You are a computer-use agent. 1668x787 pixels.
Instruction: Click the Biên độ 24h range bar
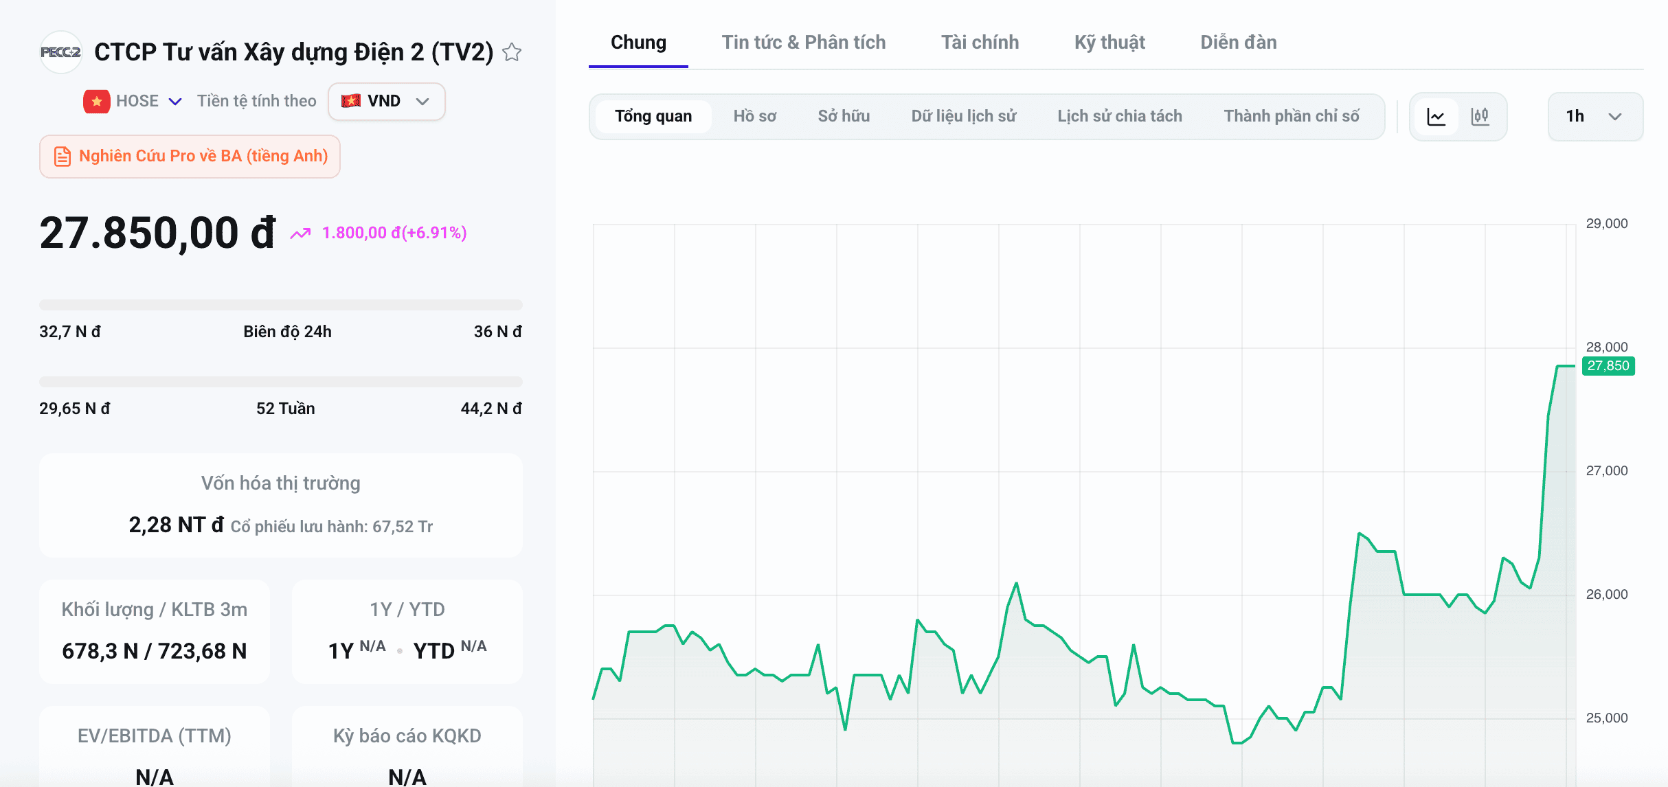click(x=281, y=305)
